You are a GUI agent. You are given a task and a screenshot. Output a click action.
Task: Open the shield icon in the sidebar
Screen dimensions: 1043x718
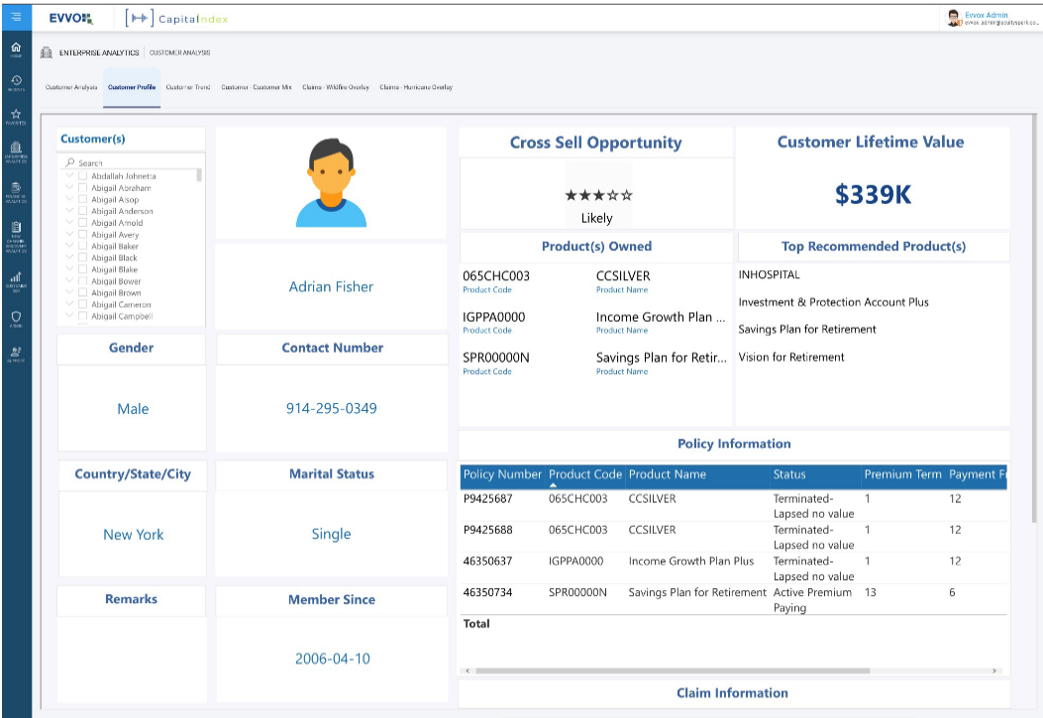[15, 318]
